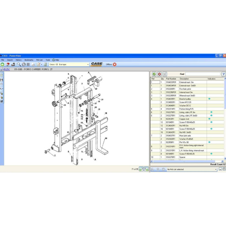226x226 pixels.
Task: Click inside the Find text field
Action: pos(203,74)
